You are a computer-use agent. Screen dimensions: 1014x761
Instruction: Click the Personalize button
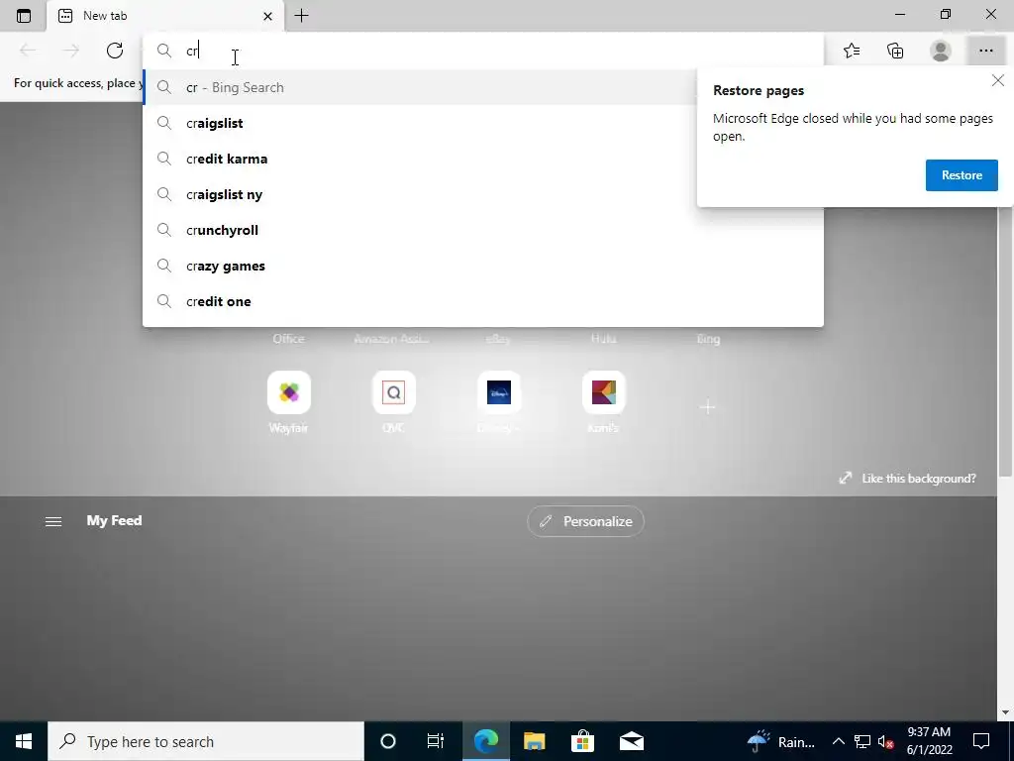tap(586, 521)
